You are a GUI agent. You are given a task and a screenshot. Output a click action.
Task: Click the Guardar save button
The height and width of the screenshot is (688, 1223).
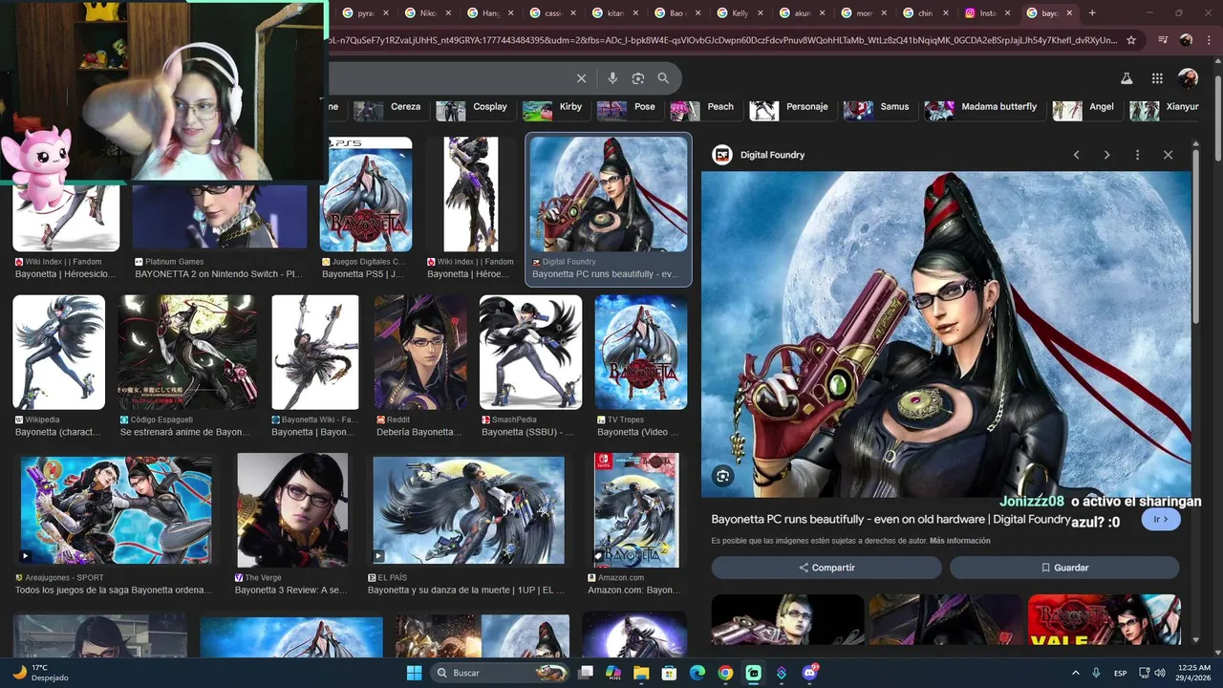click(x=1064, y=568)
